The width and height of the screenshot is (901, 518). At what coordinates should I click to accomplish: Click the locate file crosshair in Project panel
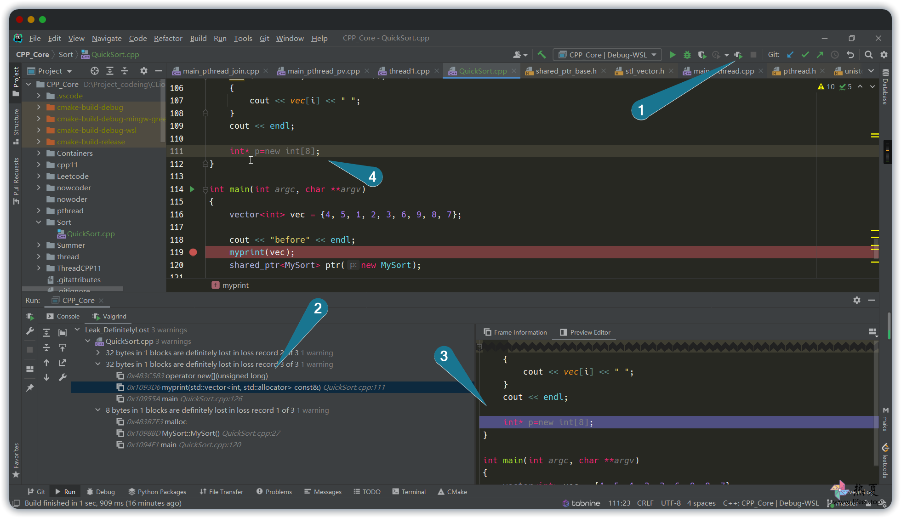pos(95,71)
